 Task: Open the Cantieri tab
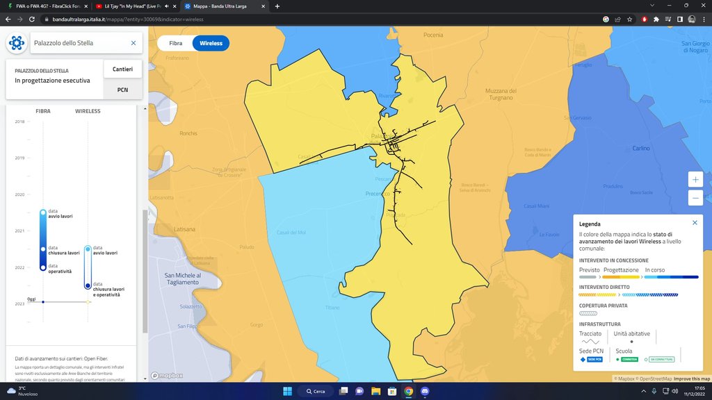click(122, 69)
